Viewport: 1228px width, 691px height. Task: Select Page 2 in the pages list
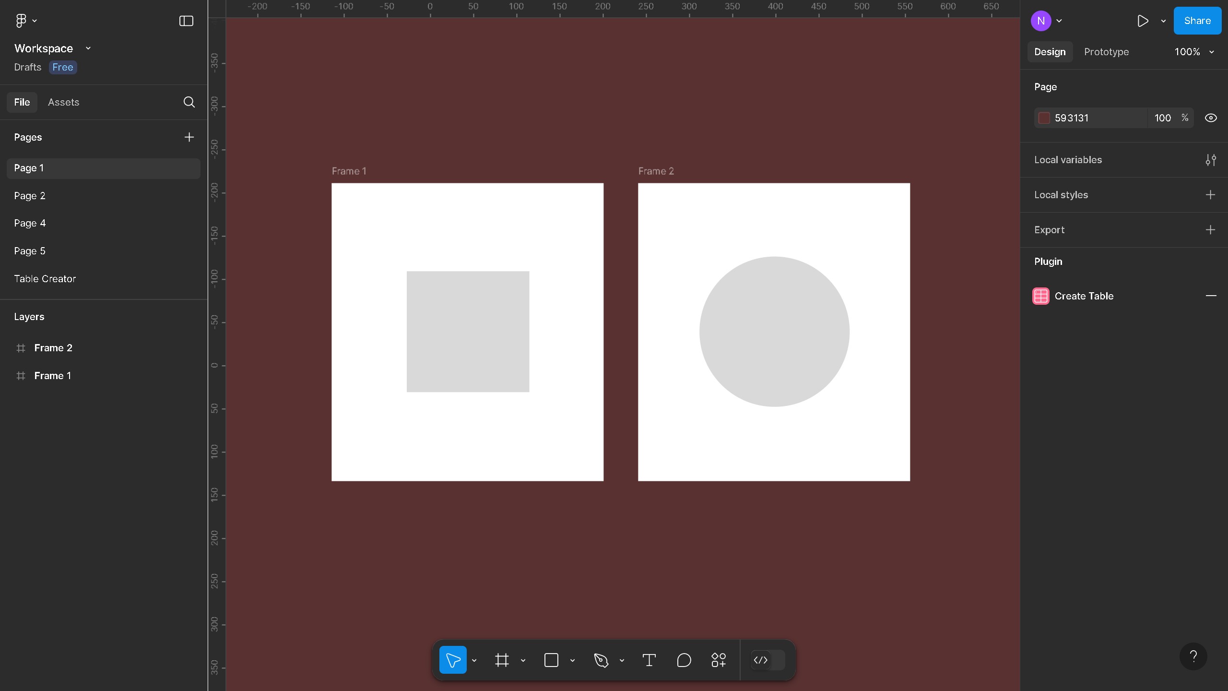30,196
